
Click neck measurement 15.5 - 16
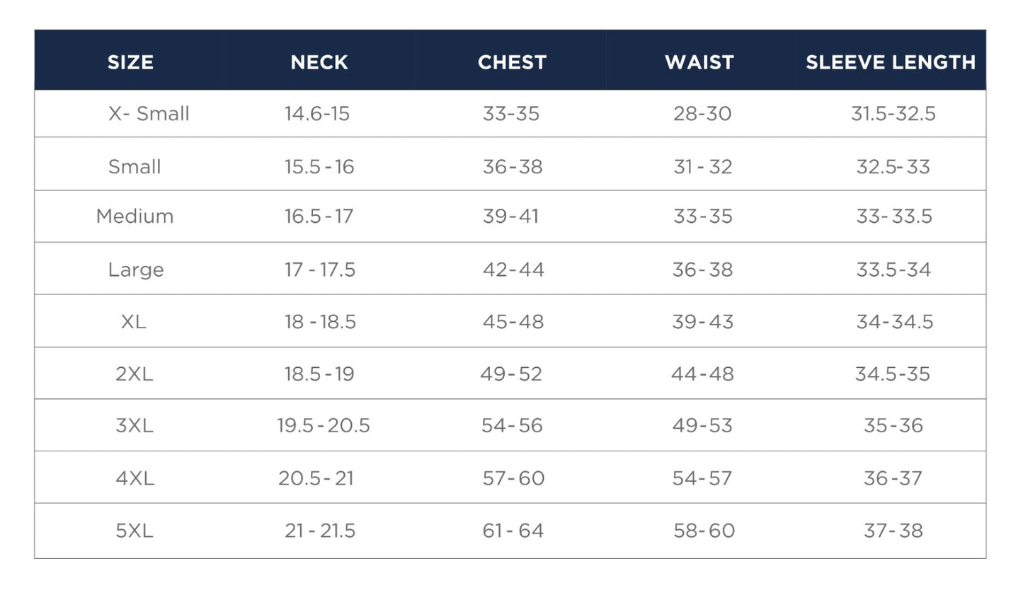319,167
